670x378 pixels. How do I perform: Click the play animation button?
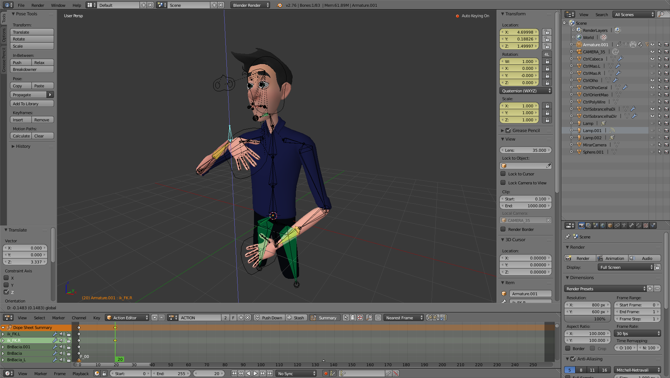tap(255, 373)
